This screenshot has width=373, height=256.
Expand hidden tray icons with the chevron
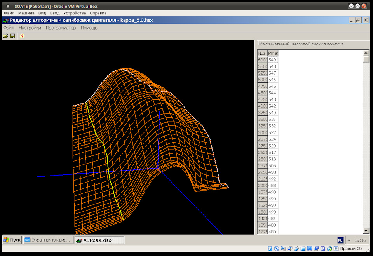(x=349, y=240)
